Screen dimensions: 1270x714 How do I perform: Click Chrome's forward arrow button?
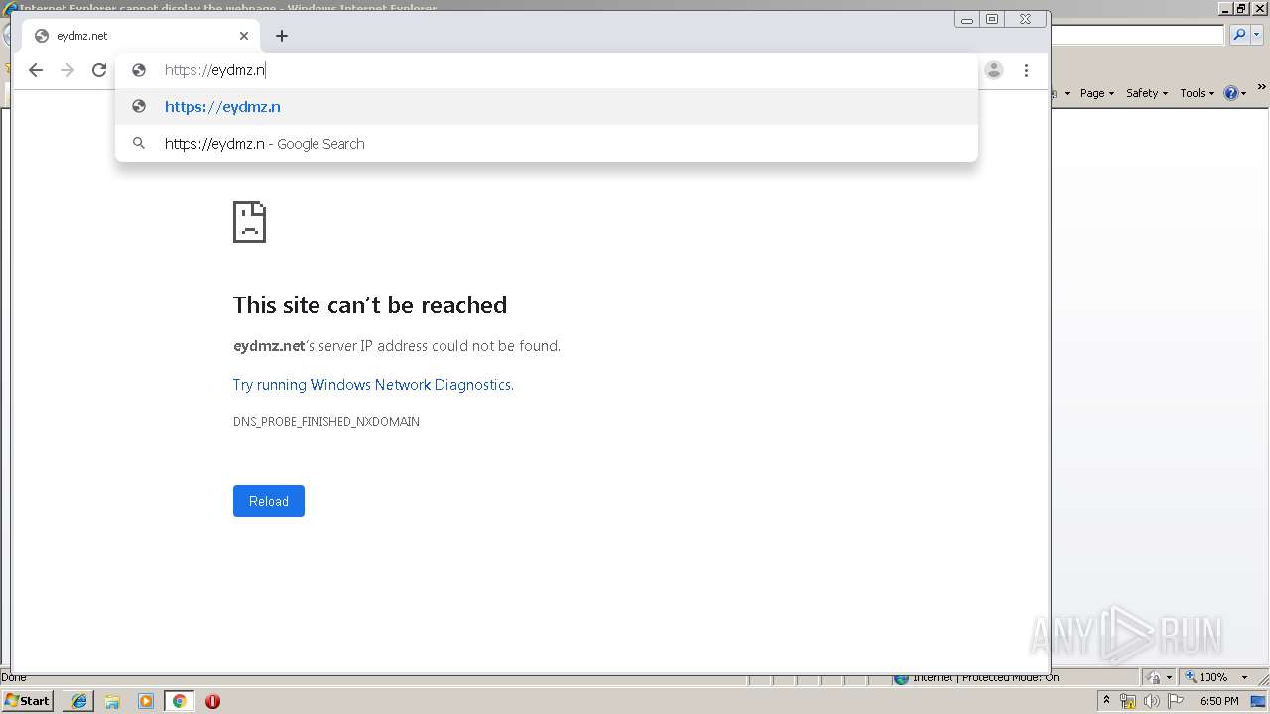67,70
